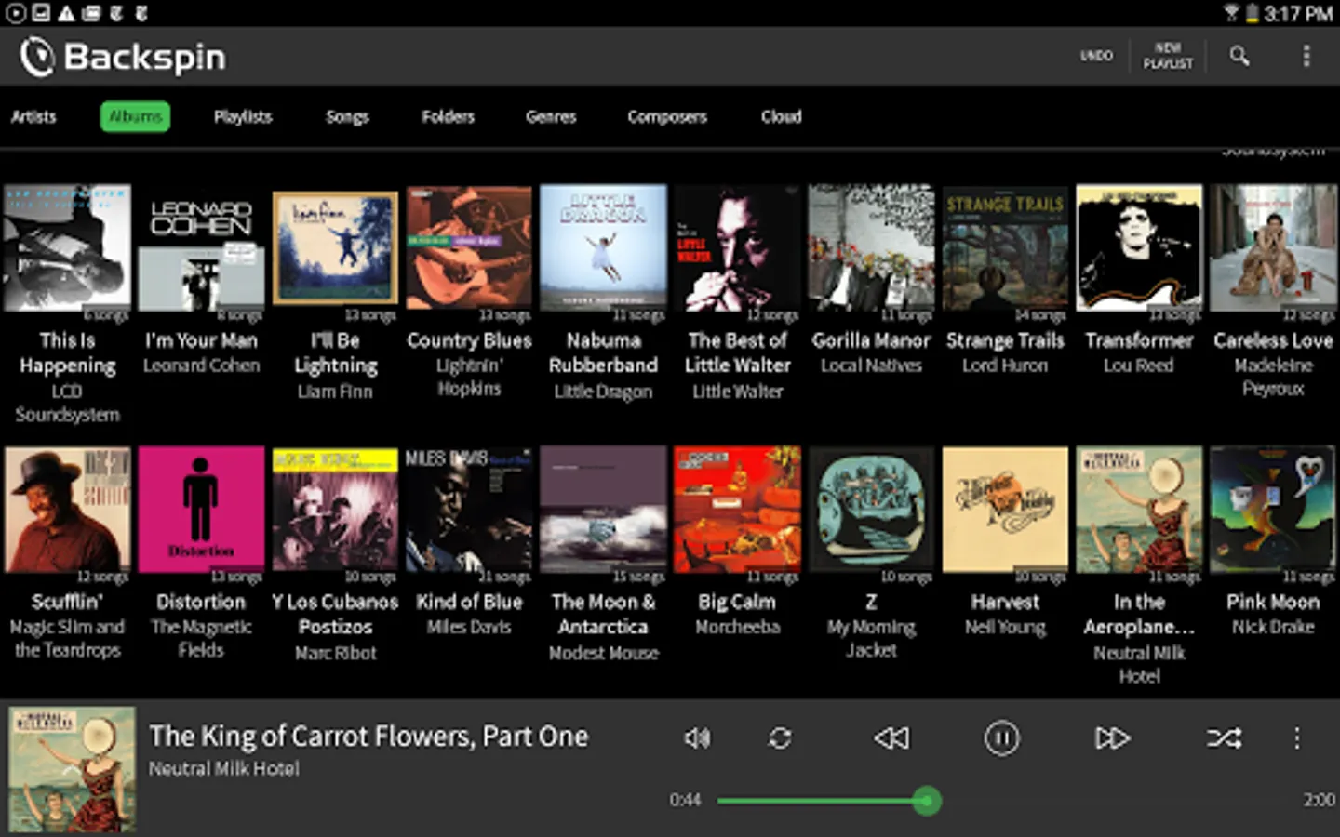
Task: Click the Neil Young artist name
Action: (1005, 627)
